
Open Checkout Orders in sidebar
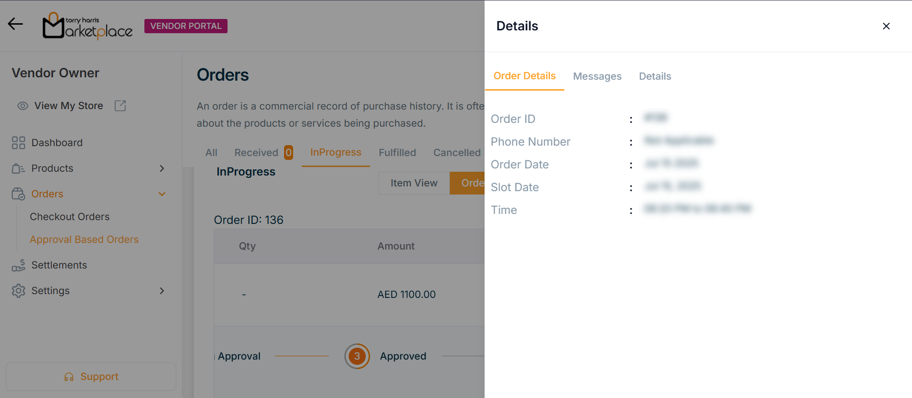[69, 217]
